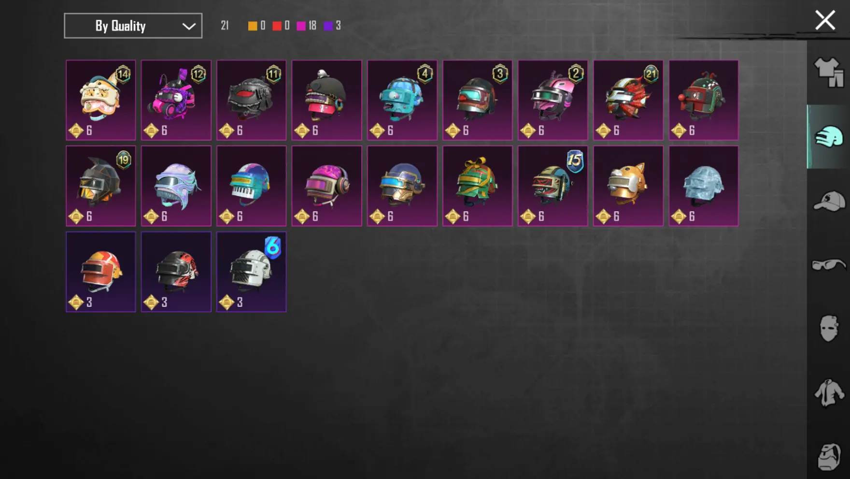Screen dimensions: 850x479
Task: Select the orange red firefighter helmet
Action: tap(101, 272)
